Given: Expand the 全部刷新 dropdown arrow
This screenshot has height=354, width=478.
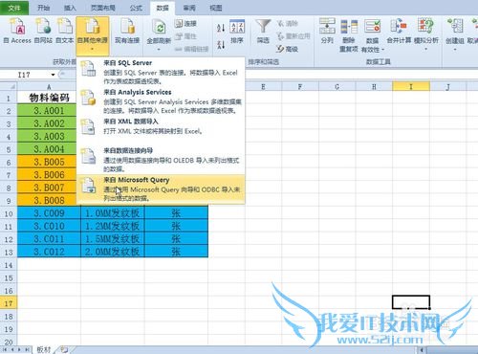Looking at the screenshot, I should coord(159,50).
